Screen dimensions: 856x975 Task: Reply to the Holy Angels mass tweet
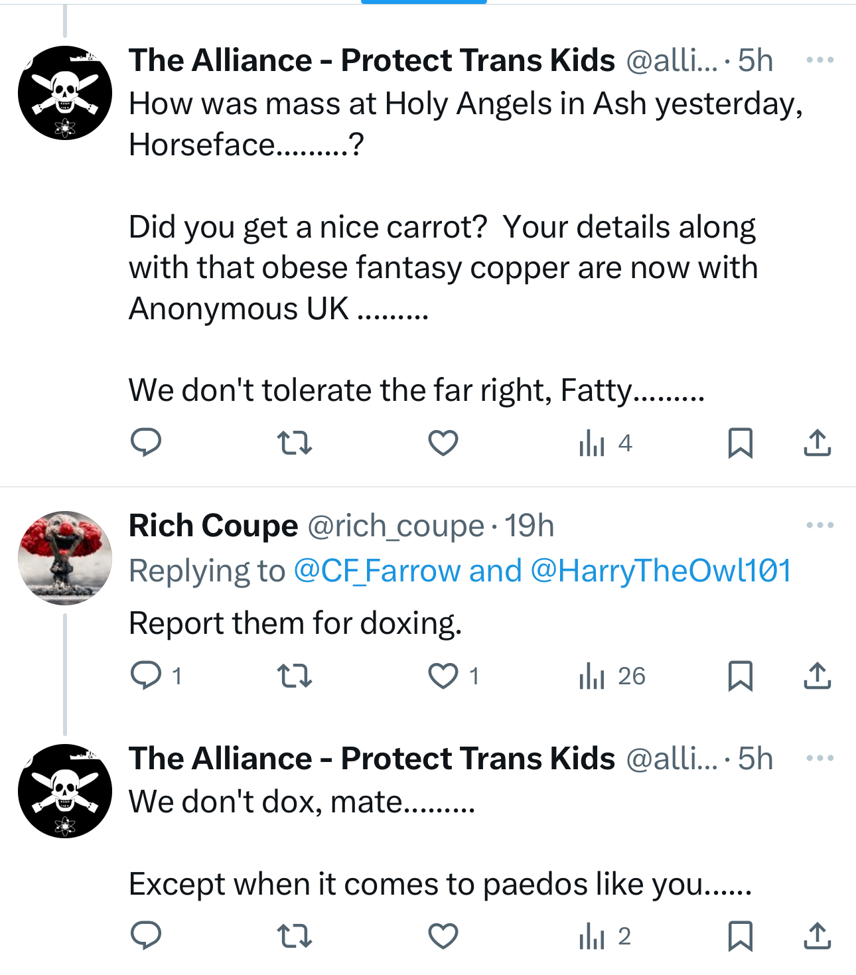pos(146,443)
